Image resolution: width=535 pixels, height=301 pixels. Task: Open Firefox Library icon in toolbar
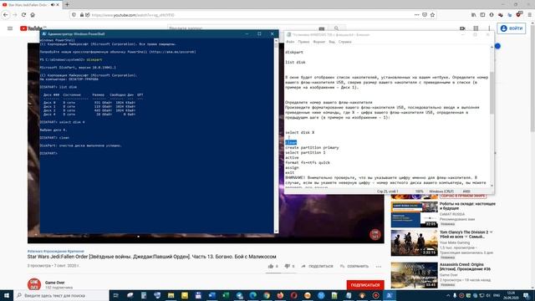click(x=474, y=15)
